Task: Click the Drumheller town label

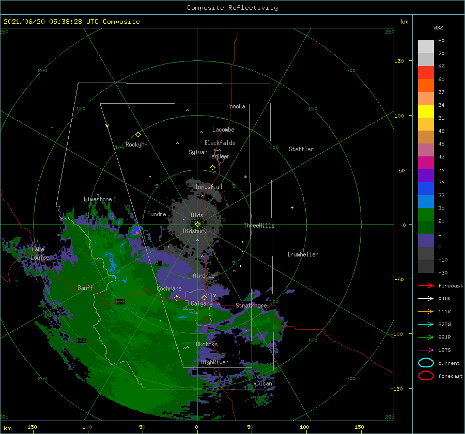Action: coord(303,254)
